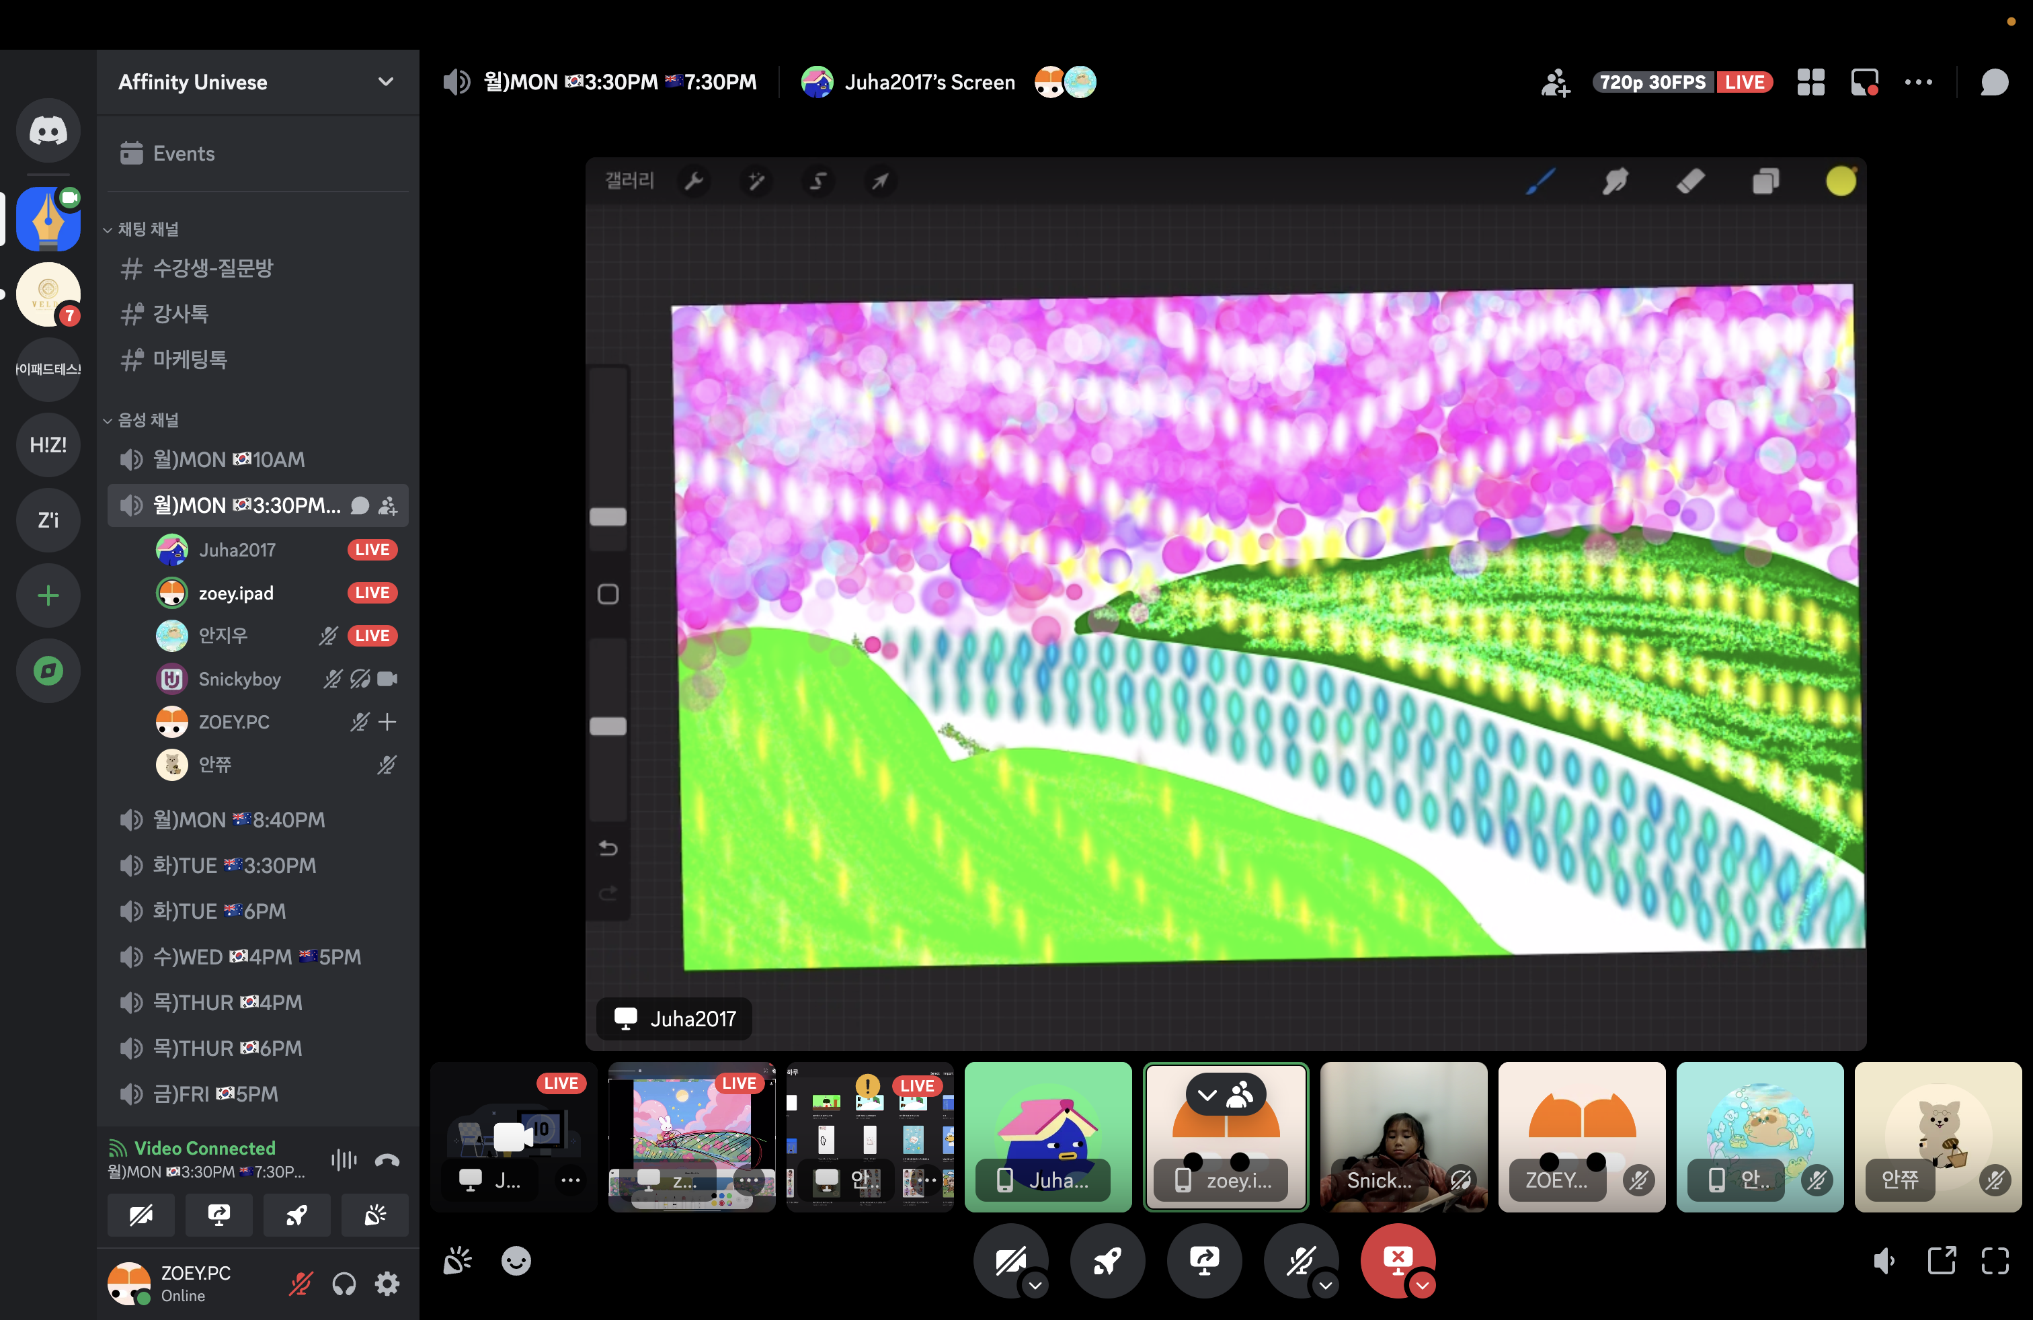Select the zoey LIVE stream thumbnail
The width and height of the screenshot is (2033, 1320).
point(691,1137)
